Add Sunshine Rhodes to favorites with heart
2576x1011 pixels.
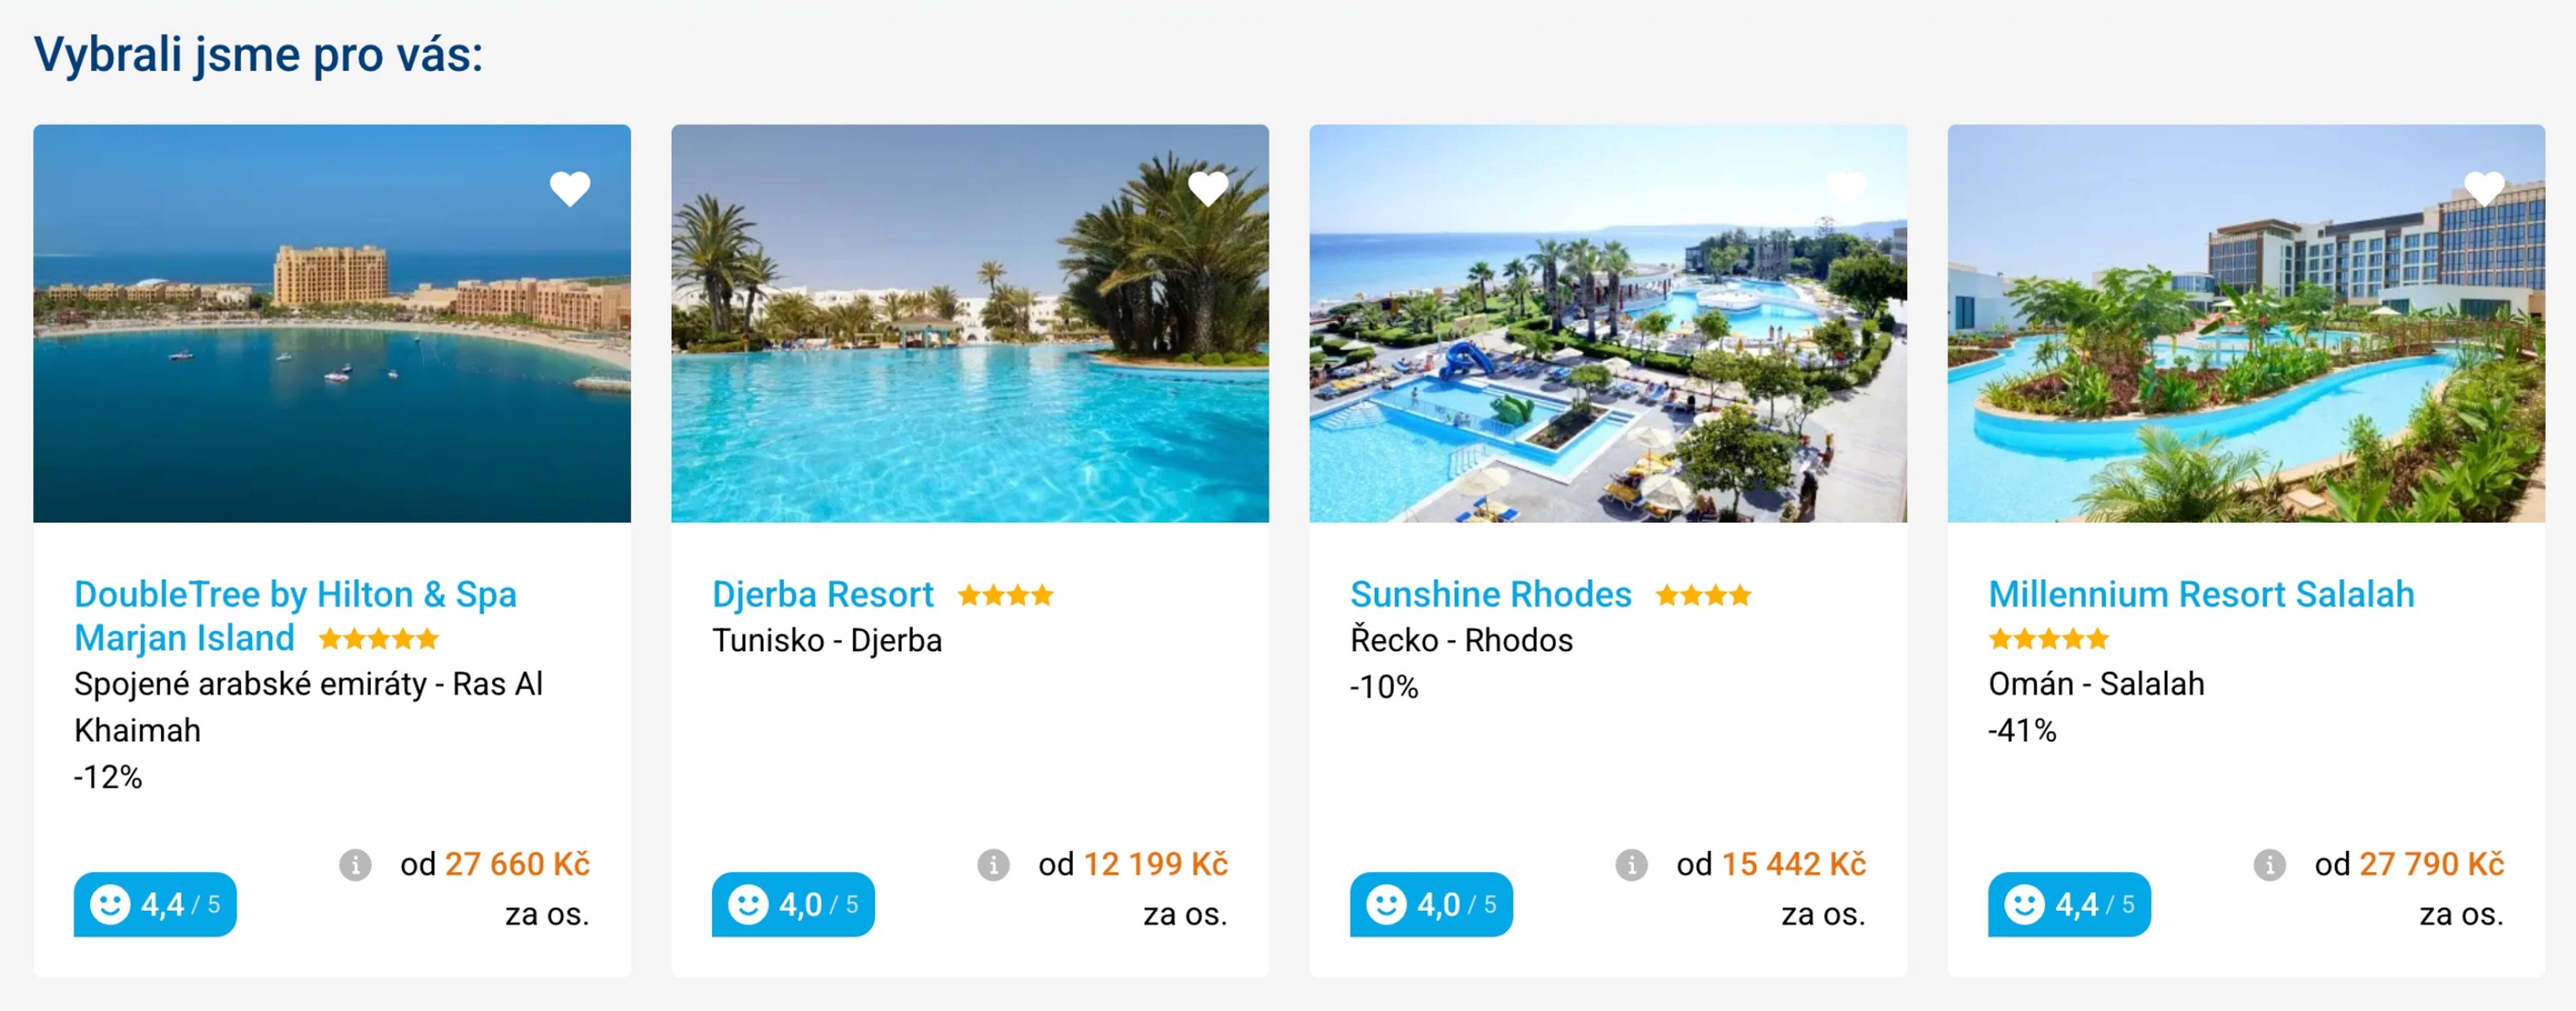(1846, 188)
